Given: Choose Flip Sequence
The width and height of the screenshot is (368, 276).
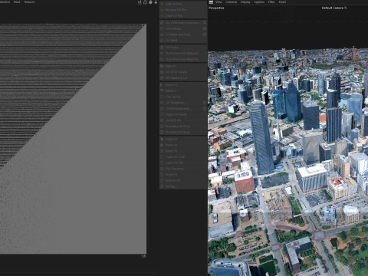Looking at the screenshot, I should [x=183, y=169].
